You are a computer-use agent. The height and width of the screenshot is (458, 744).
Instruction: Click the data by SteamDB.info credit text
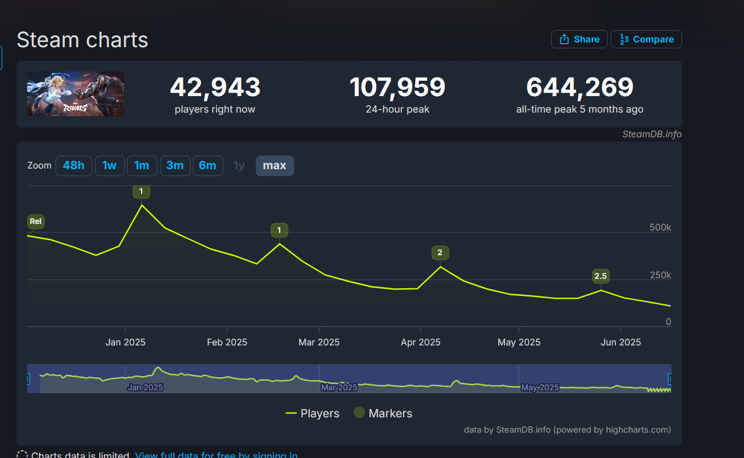point(567,430)
